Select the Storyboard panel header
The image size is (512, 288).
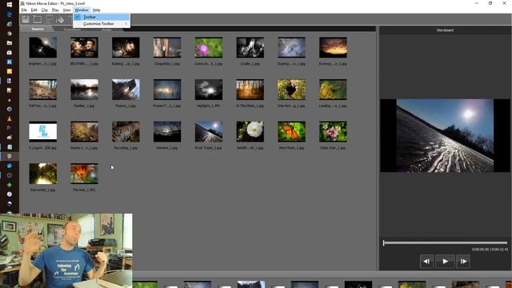pos(445,30)
